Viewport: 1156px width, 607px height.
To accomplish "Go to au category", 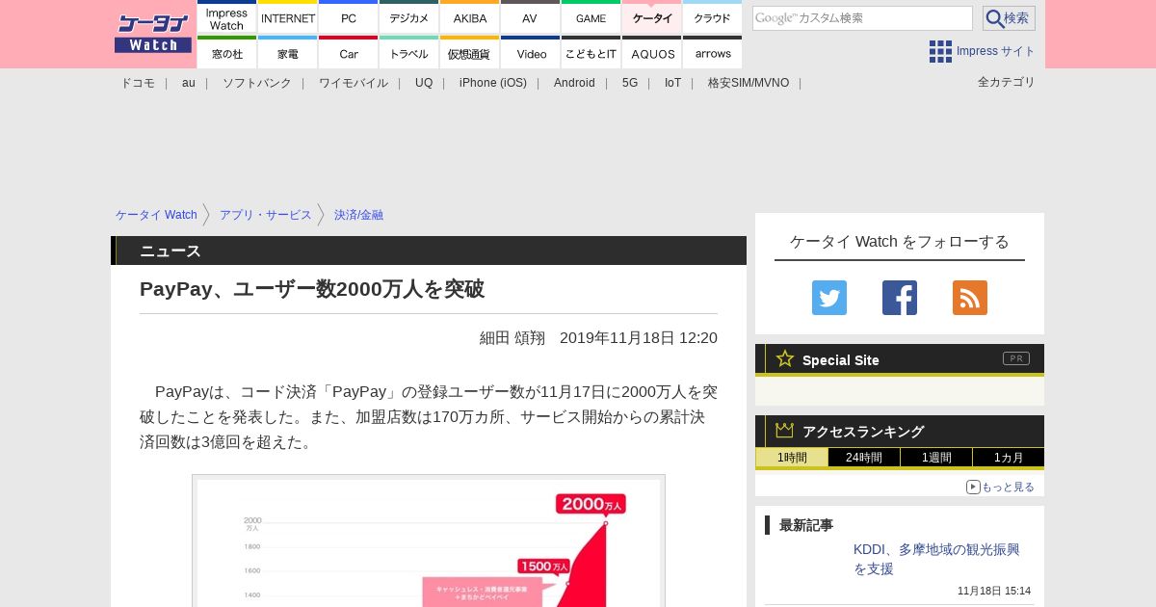I will coord(189,83).
